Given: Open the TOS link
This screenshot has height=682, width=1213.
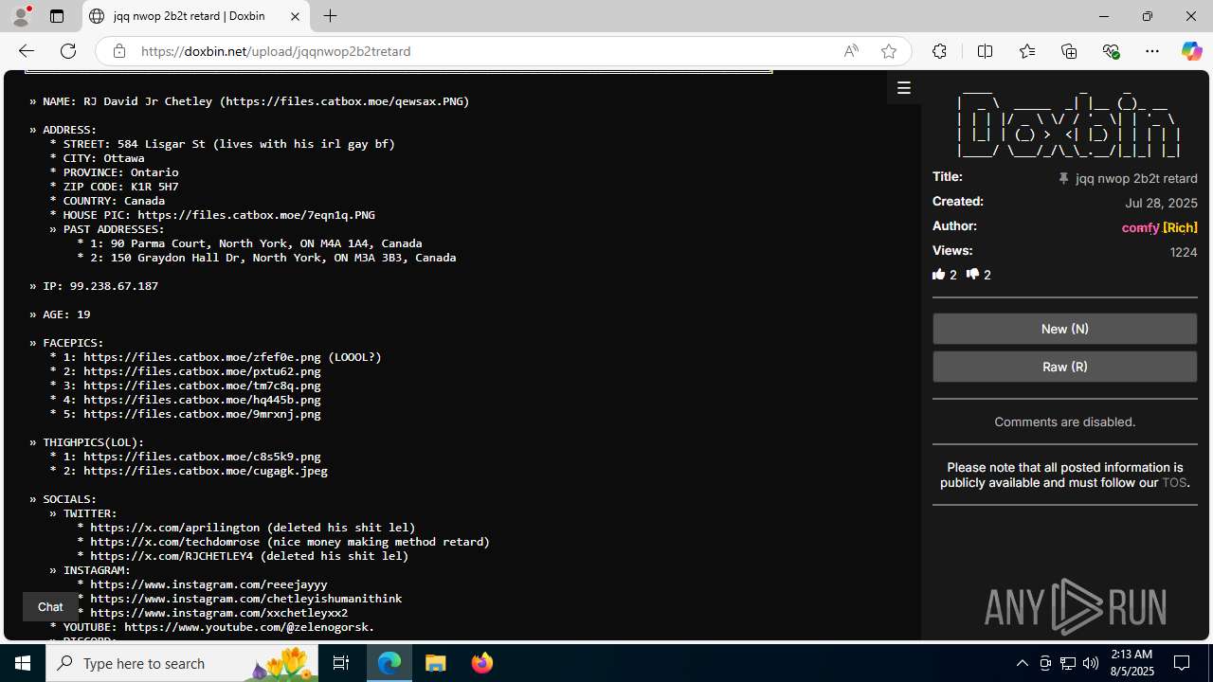Looking at the screenshot, I should [x=1173, y=482].
